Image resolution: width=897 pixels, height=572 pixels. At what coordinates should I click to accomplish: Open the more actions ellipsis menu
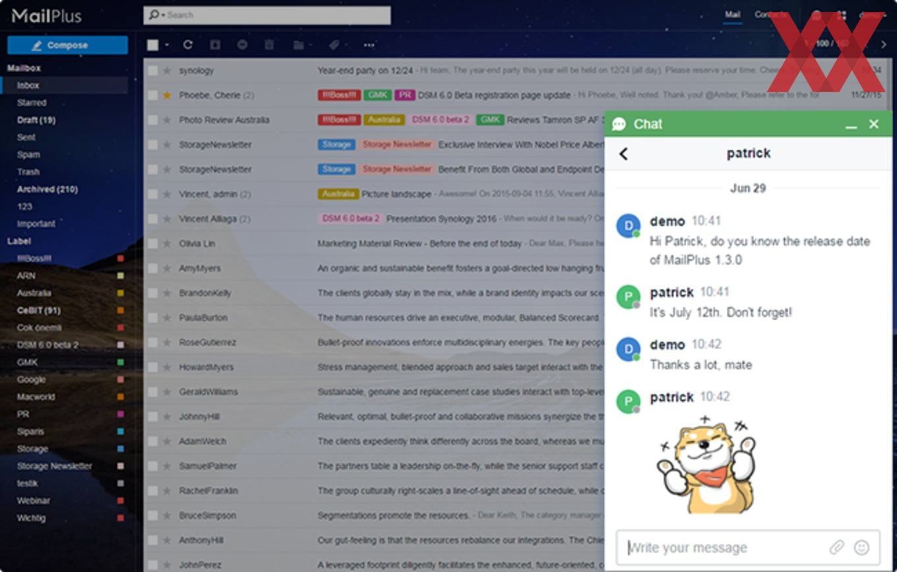tap(369, 45)
